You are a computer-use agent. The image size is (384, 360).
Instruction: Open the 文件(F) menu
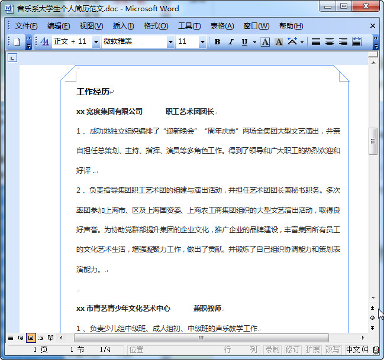coord(26,26)
